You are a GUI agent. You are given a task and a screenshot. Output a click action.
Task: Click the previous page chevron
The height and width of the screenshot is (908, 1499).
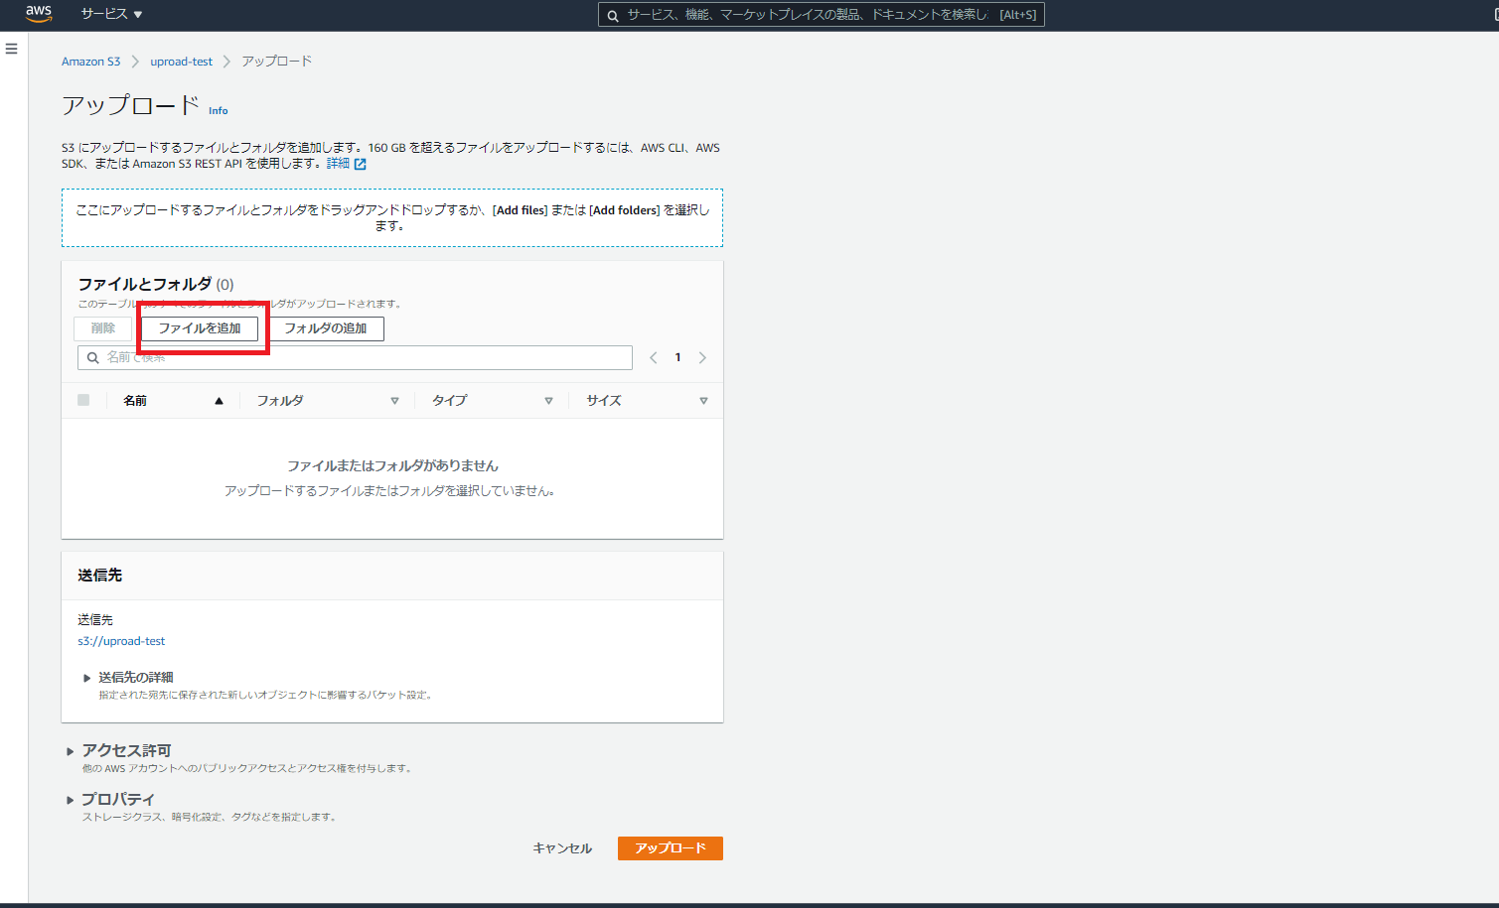[x=653, y=356]
